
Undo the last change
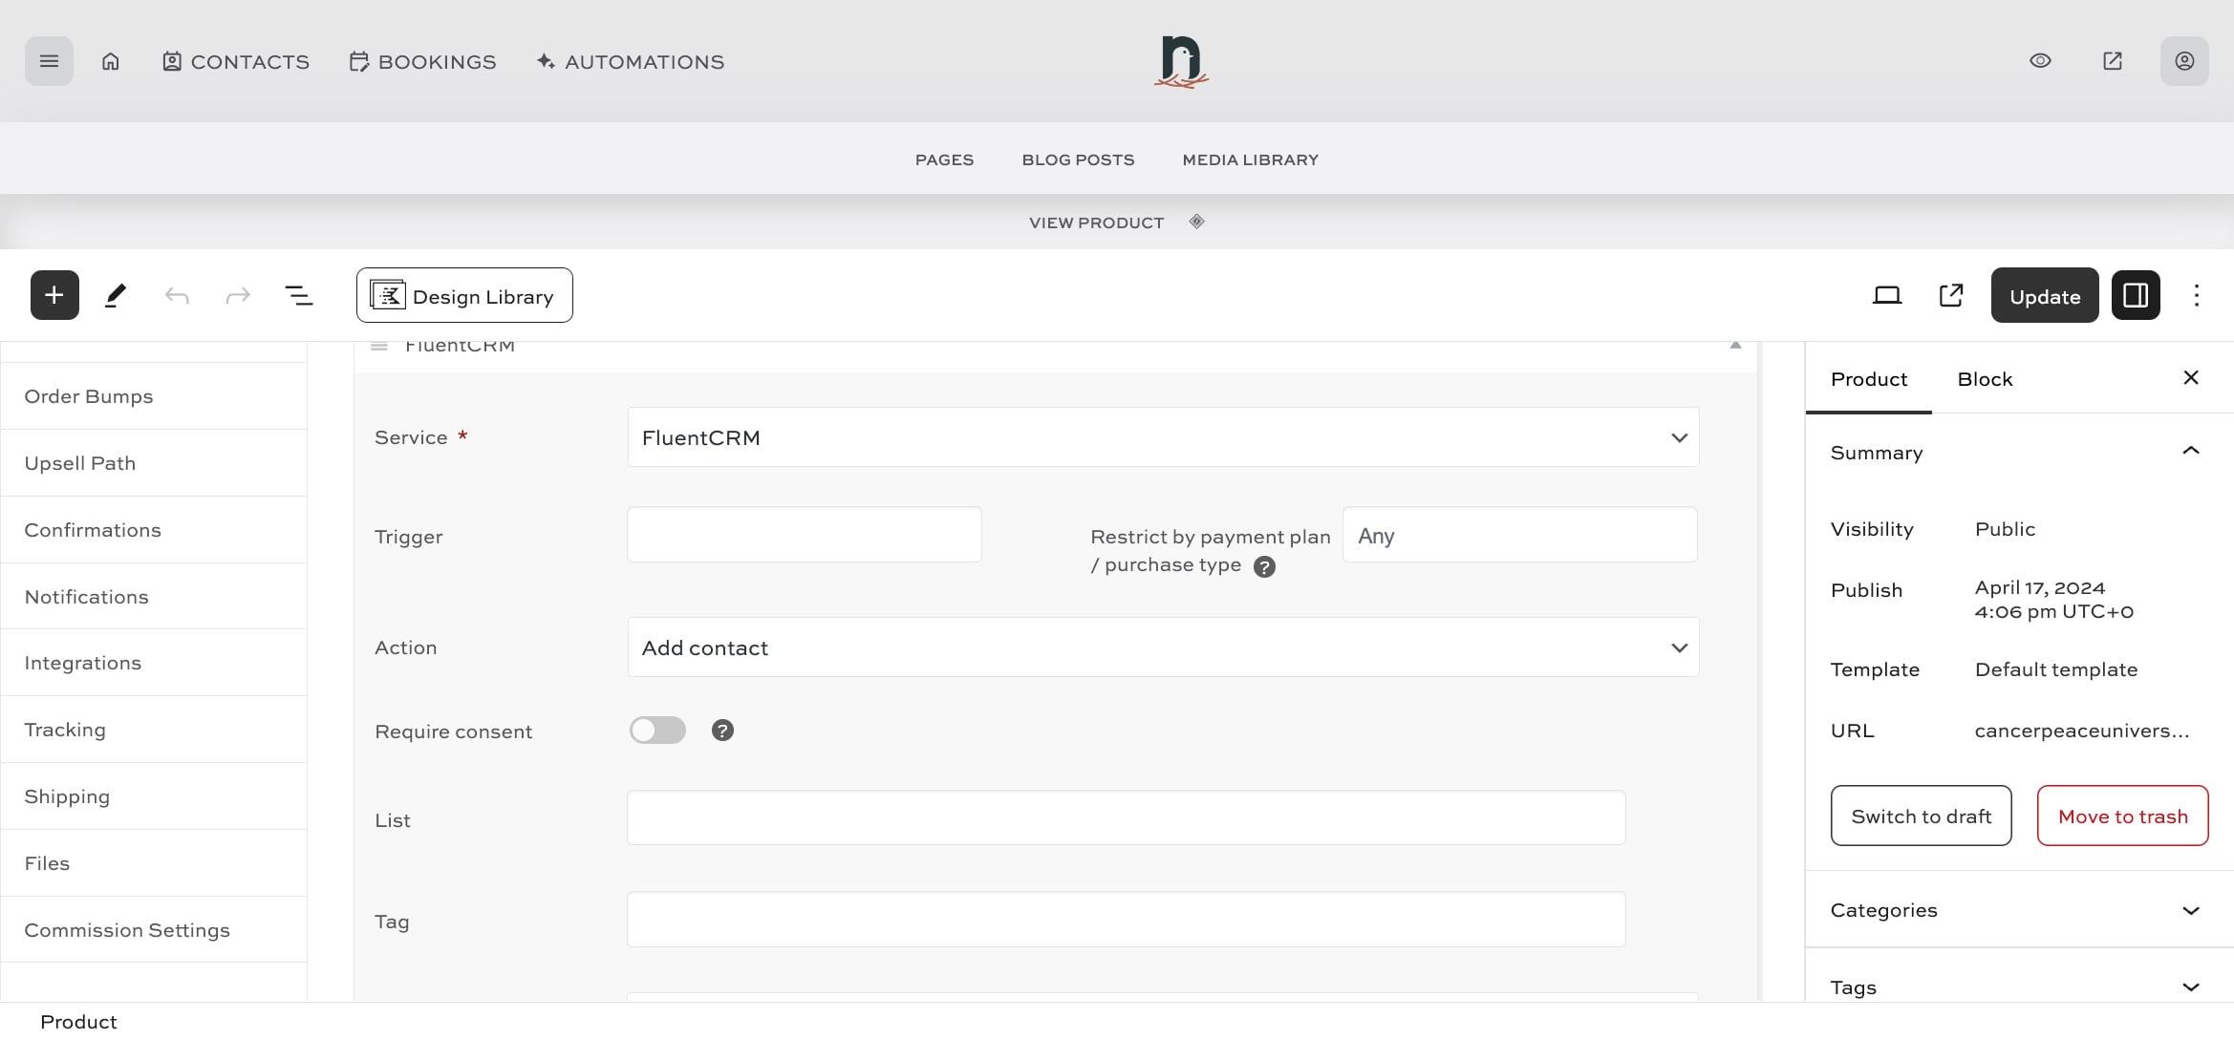coord(177,294)
